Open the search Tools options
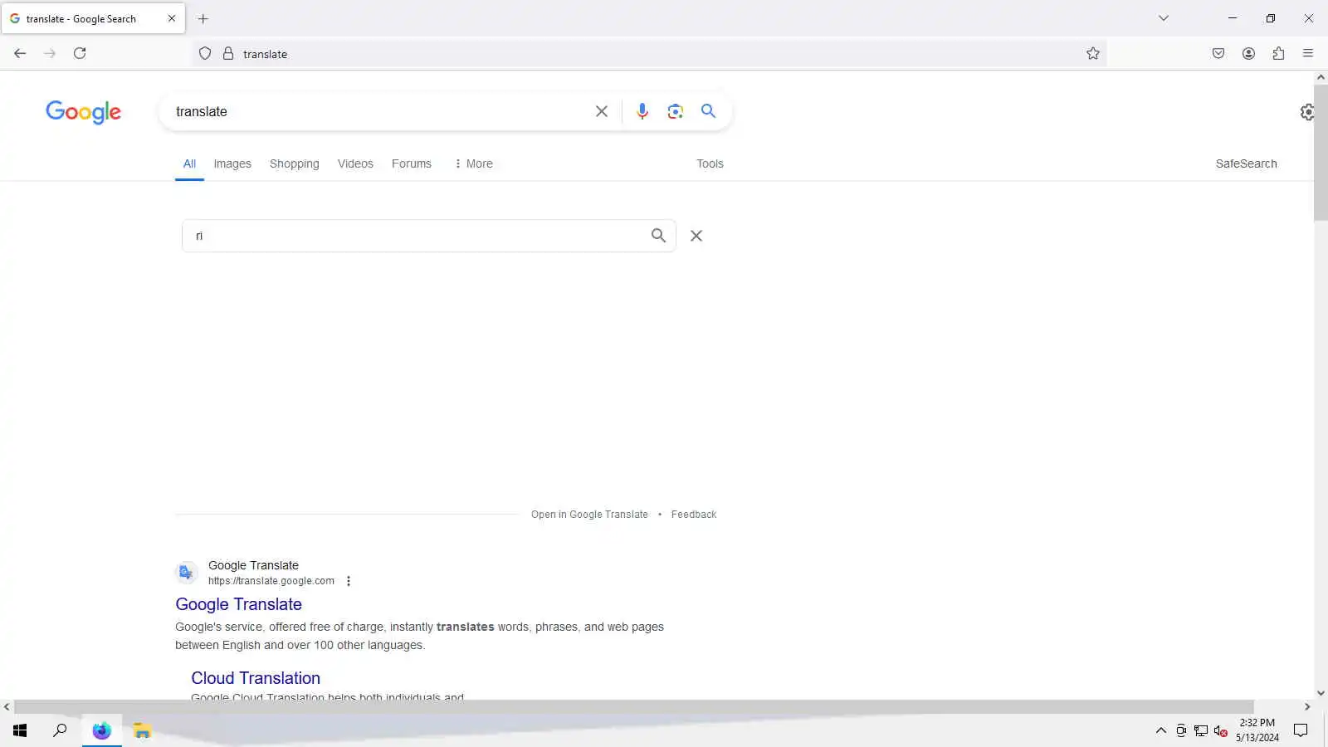 tap(710, 164)
